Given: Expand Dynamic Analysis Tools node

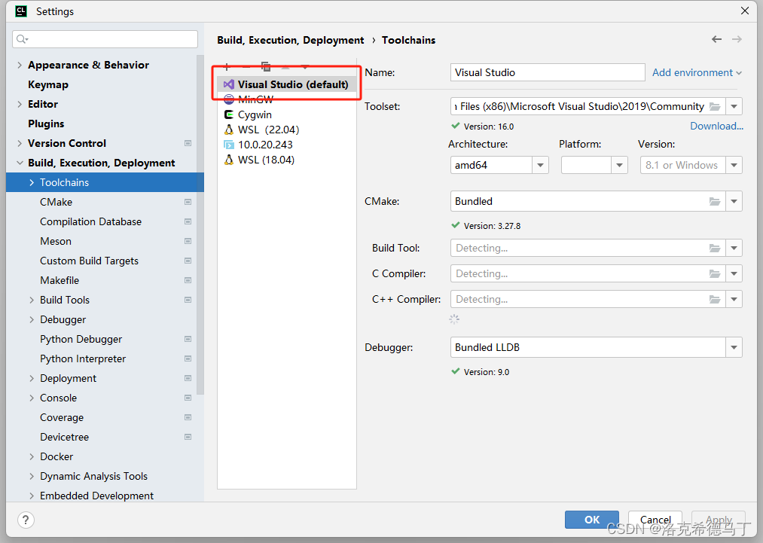Looking at the screenshot, I should click(32, 476).
